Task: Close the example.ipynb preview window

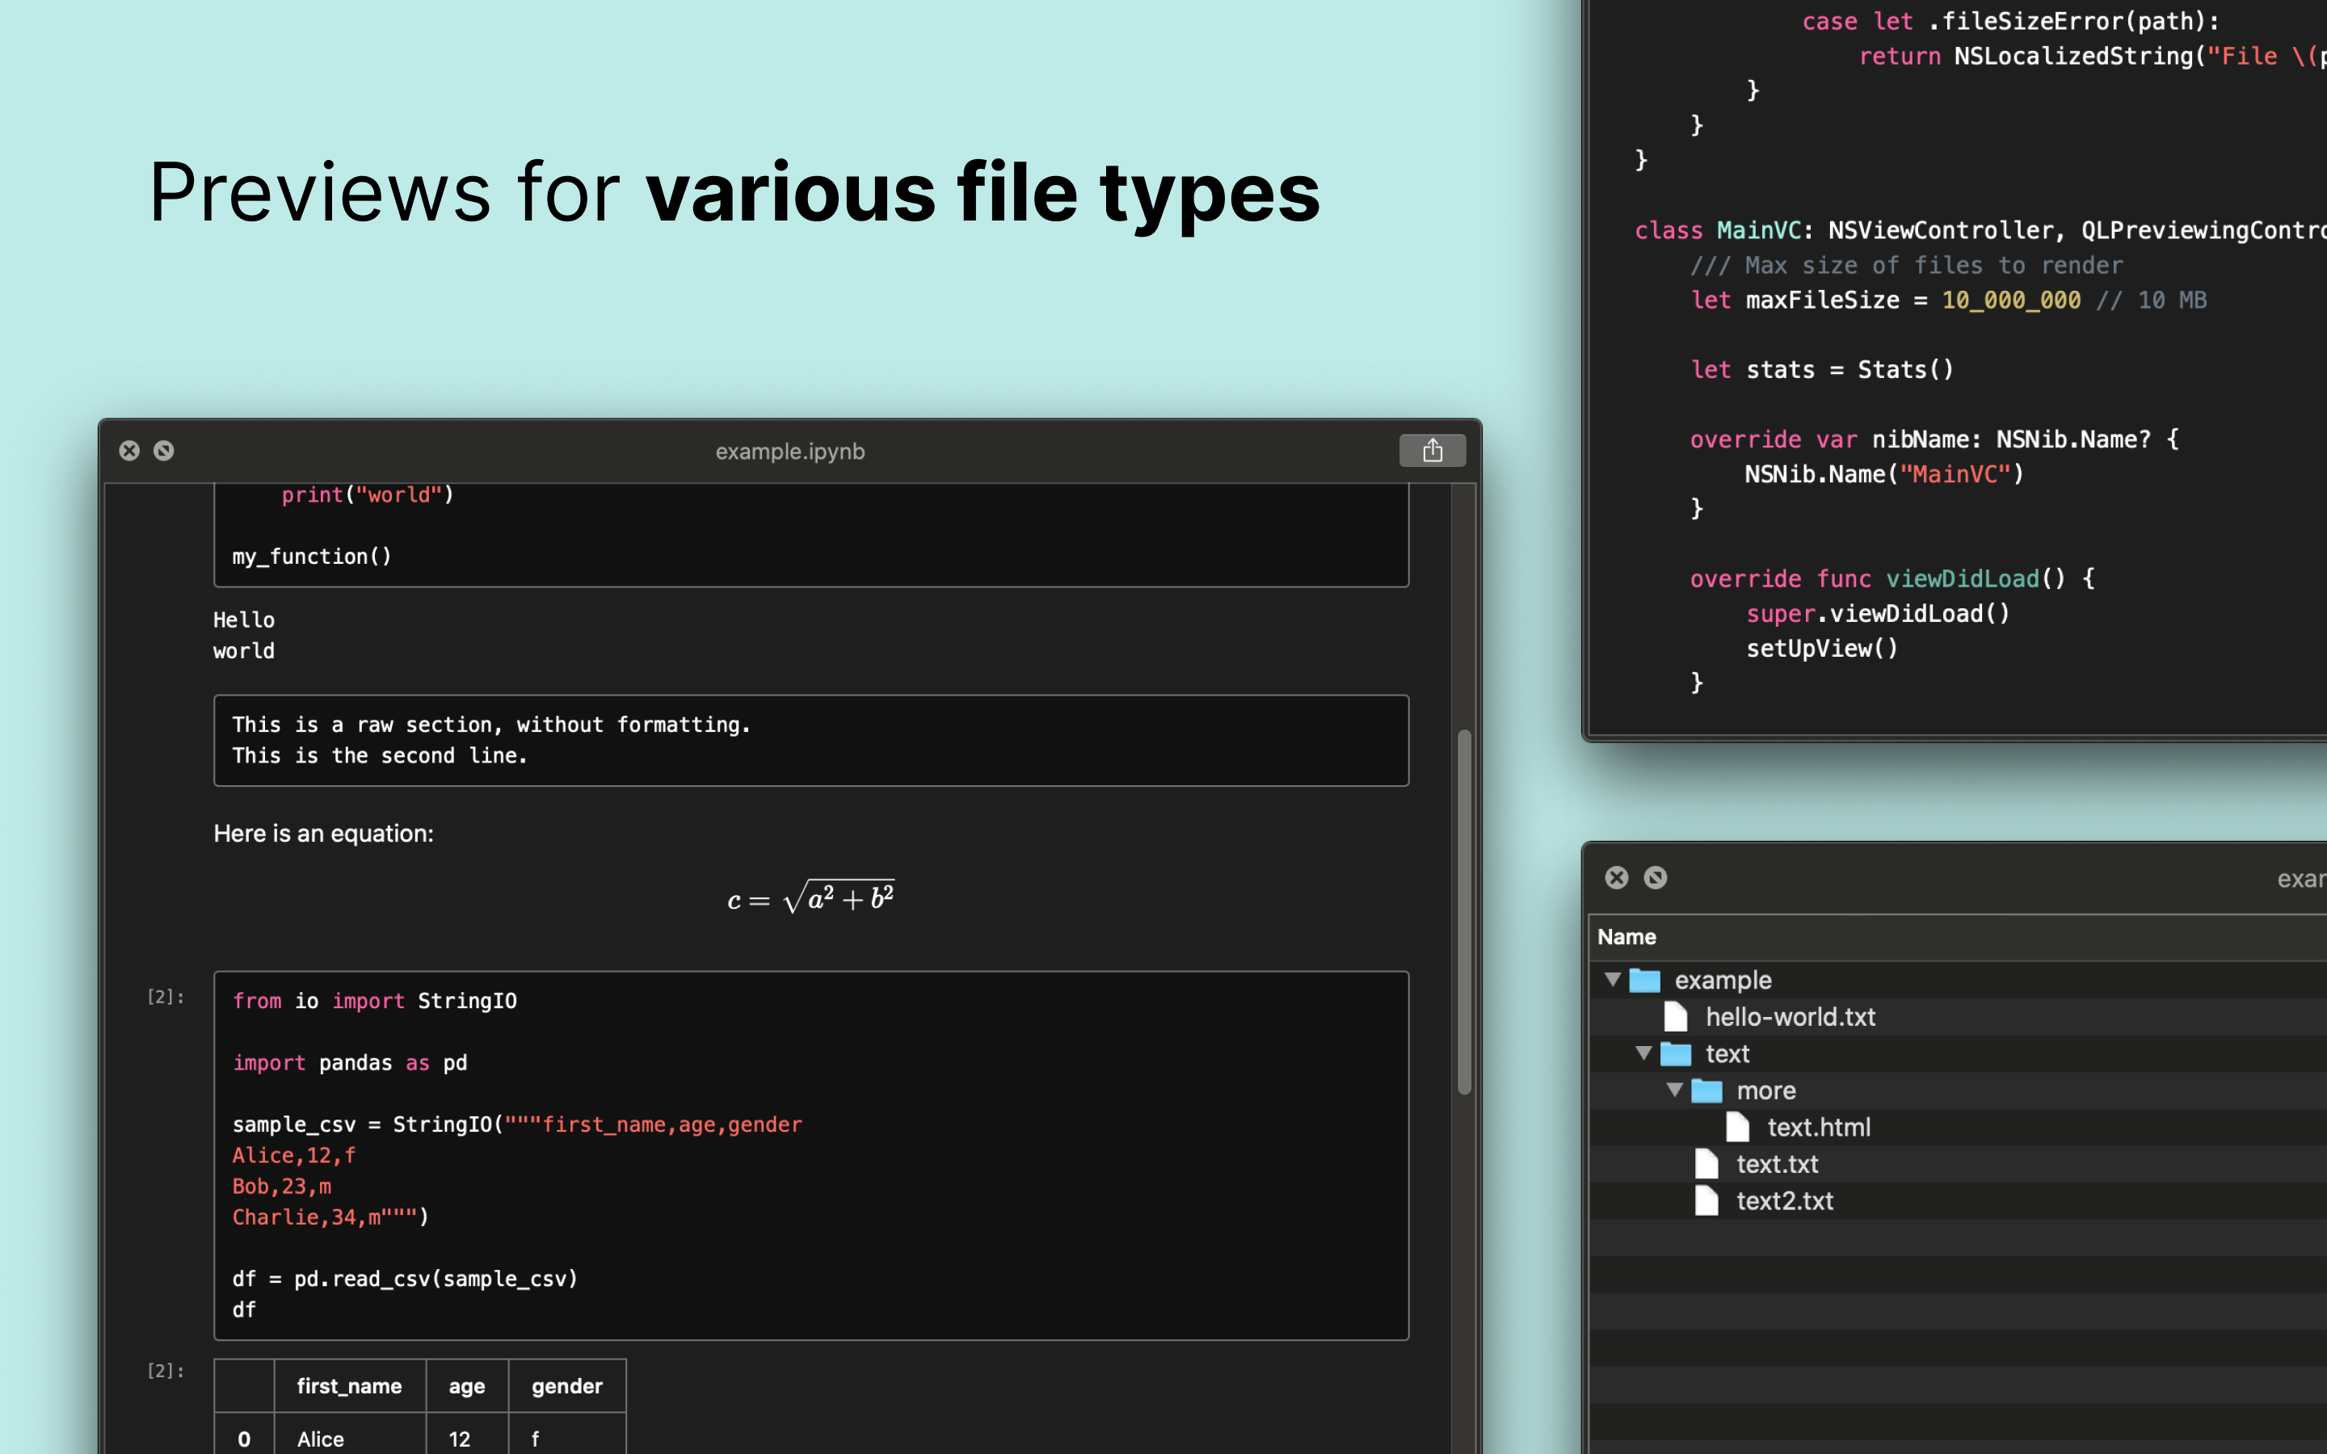Action: click(130, 450)
